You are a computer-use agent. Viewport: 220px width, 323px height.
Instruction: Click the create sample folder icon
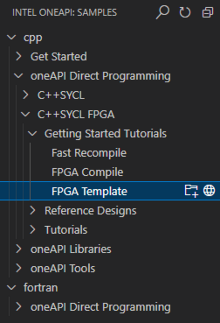click(191, 191)
